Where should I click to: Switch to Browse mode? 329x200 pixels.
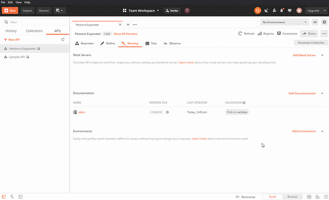pos(292,197)
